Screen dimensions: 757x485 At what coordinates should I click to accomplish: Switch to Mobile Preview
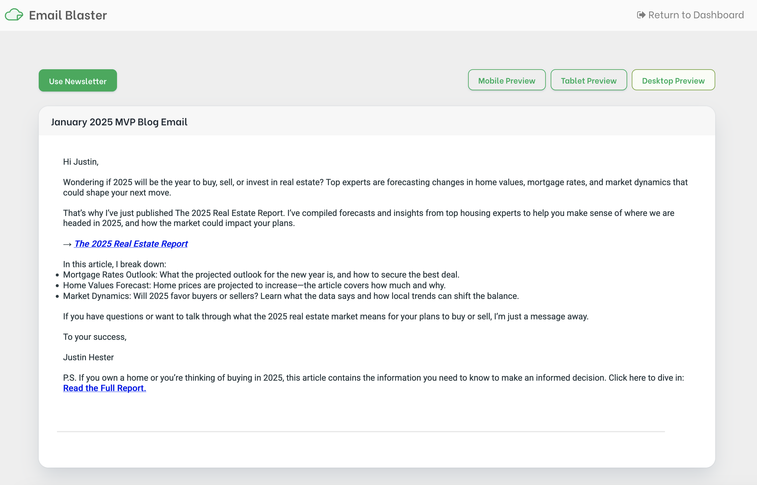(506, 81)
